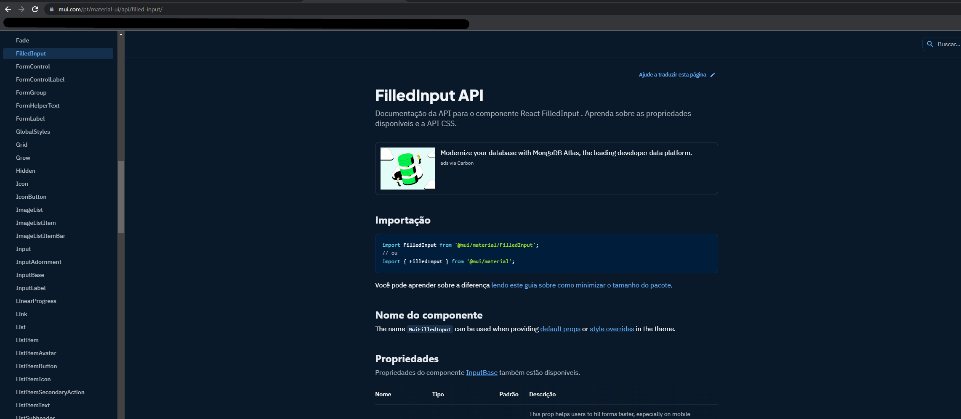Follow the 'style overrides' link
Screen dimensions: 961x419
(612, 329)
